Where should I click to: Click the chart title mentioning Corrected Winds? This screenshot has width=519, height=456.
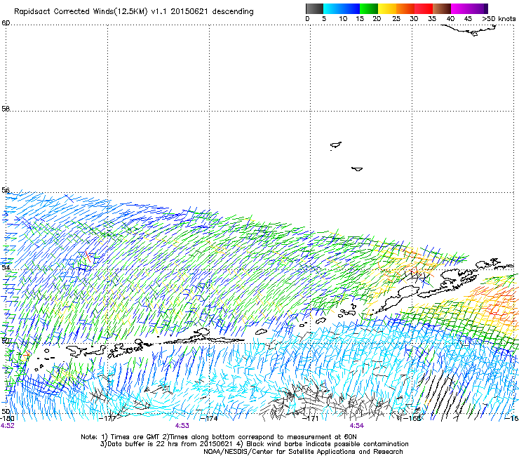coord(134,12)
